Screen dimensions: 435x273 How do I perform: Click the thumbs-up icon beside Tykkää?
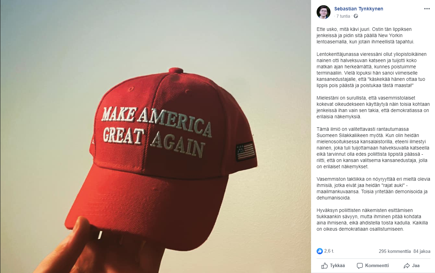325,266
